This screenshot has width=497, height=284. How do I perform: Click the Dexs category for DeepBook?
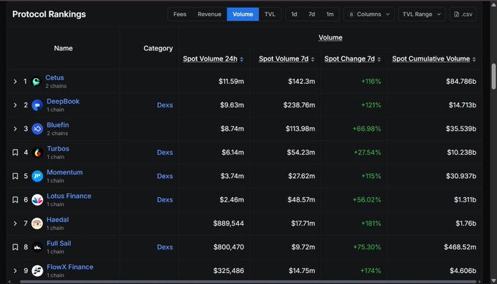[165, 105]
